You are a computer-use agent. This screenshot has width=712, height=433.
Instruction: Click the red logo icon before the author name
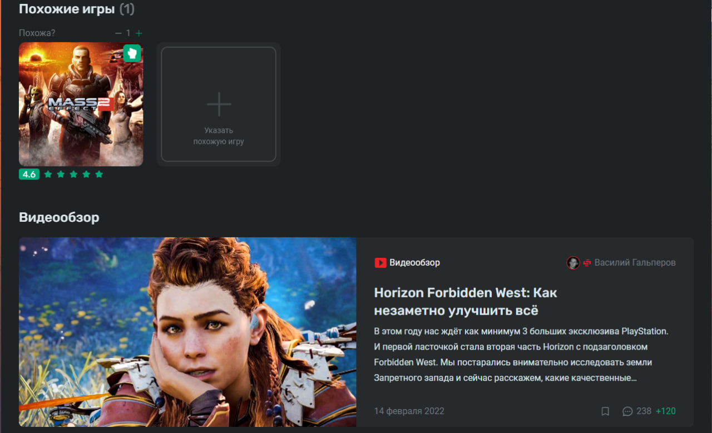(587, 263)
